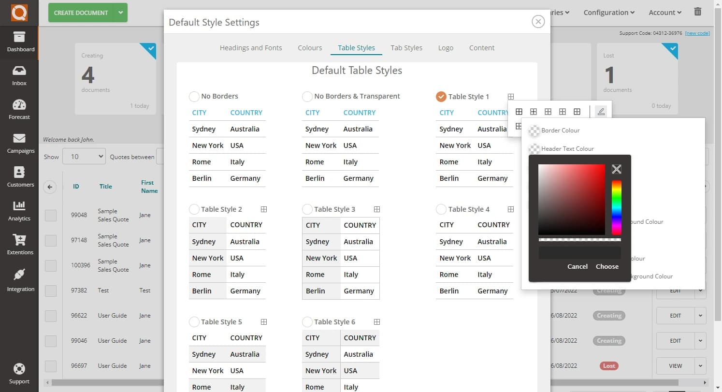Select the No Borders table style

coord(194,96)
